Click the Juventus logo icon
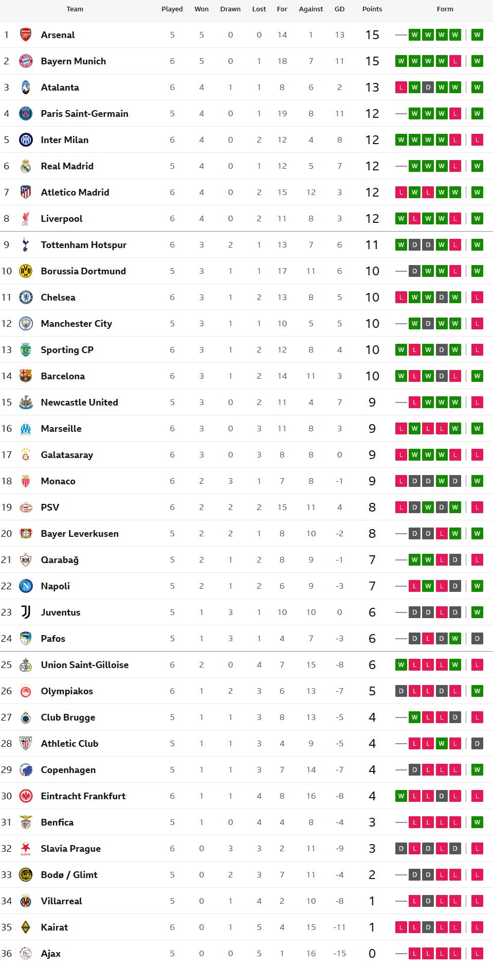This screenshot has height=965, width=493. tap(26, 612)
